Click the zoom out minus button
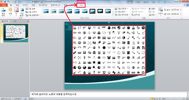189x100 pixels. (168, 99)
